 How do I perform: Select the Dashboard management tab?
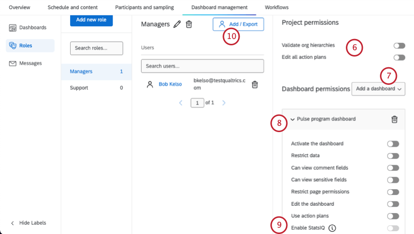coord(219,7)
